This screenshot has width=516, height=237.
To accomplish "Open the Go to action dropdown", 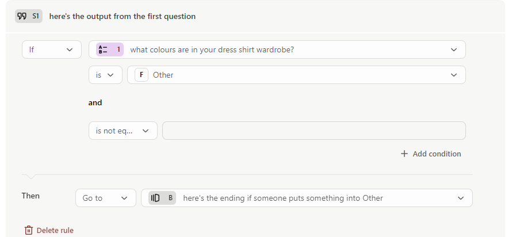I will coord(106,198).
